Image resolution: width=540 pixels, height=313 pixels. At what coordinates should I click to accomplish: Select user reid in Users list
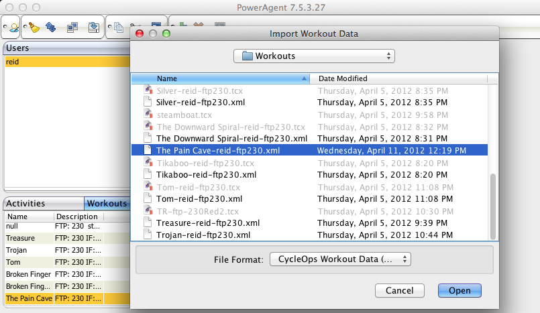[x=67, y=62]
